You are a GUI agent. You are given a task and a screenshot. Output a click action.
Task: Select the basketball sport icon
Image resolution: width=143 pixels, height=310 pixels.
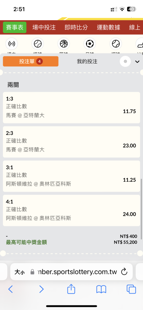[x=63, y=44]
